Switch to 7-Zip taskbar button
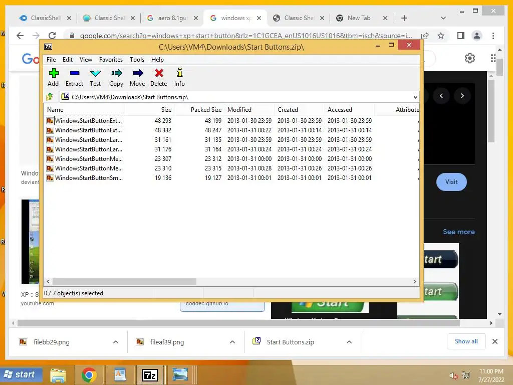 150,375
